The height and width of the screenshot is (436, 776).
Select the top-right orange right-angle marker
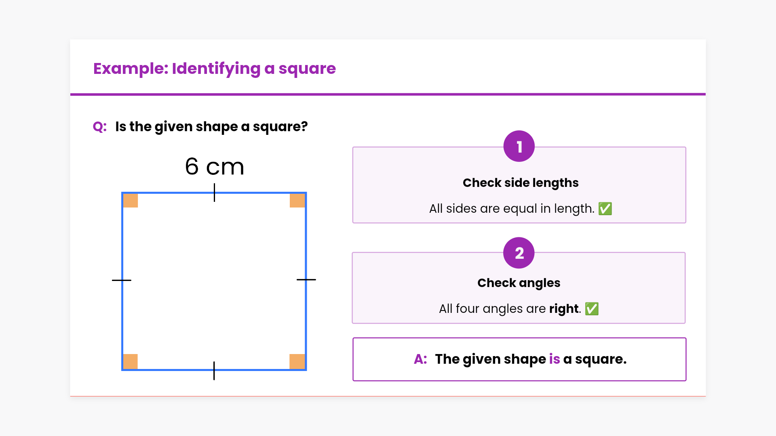tap(297, 201)
